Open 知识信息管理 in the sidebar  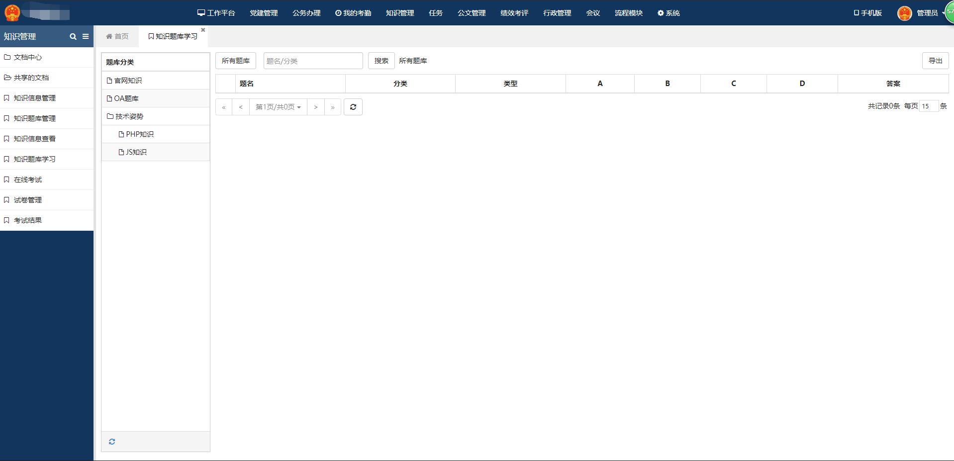click(x=47, y=98)
